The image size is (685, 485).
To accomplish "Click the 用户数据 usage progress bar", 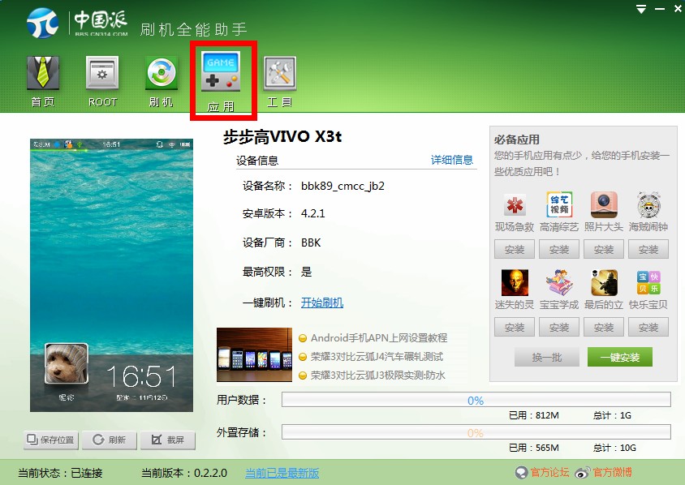I will click(x=476, y=400).
